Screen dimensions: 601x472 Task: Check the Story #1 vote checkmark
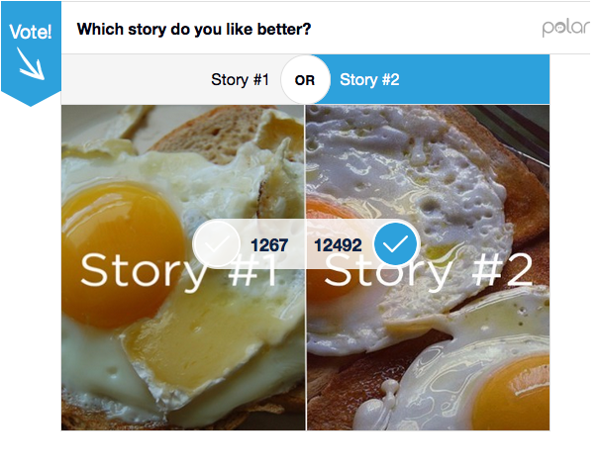tap(217, 244)
